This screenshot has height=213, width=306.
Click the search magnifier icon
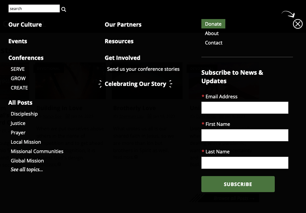pos(63,8)
